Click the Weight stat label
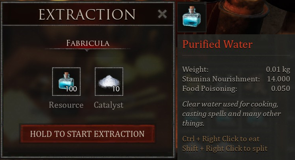This screenshot has width=295, height=160. pyautogui.click(x=195, y=69)
